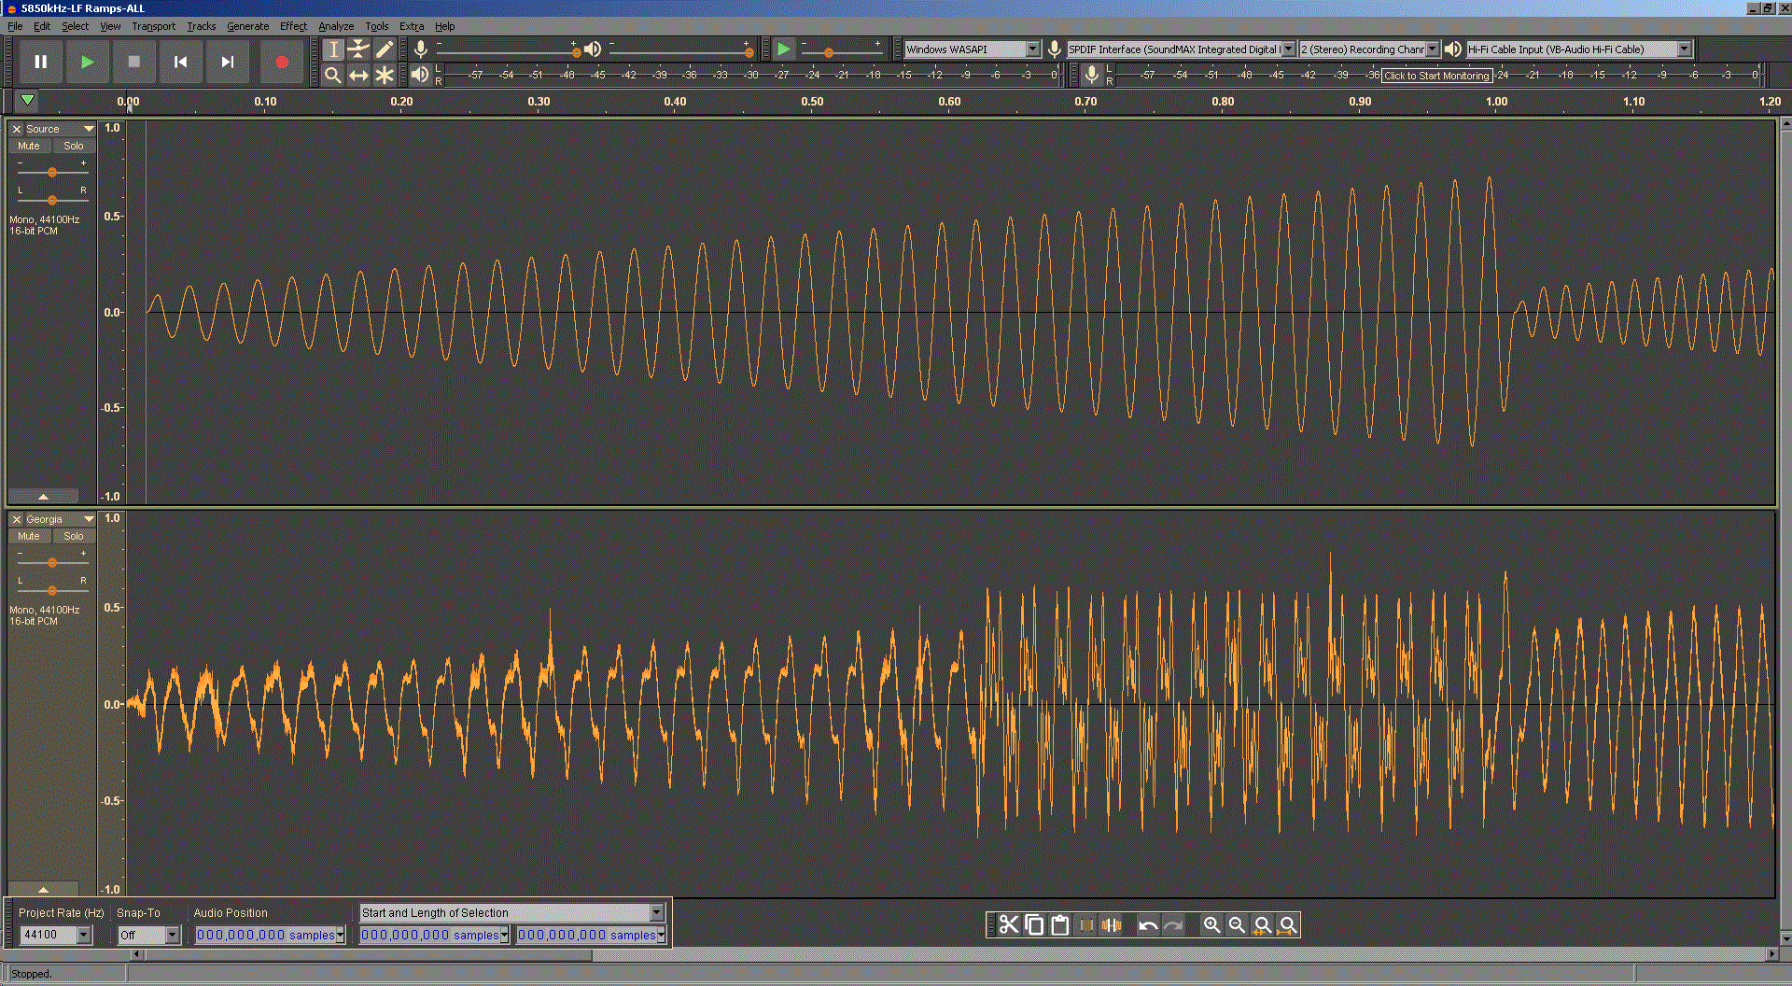Click the Cut scissors icon
The width and height of the screenshot is (1792, 986).
pyautogui.click(x=1009, y=924)
